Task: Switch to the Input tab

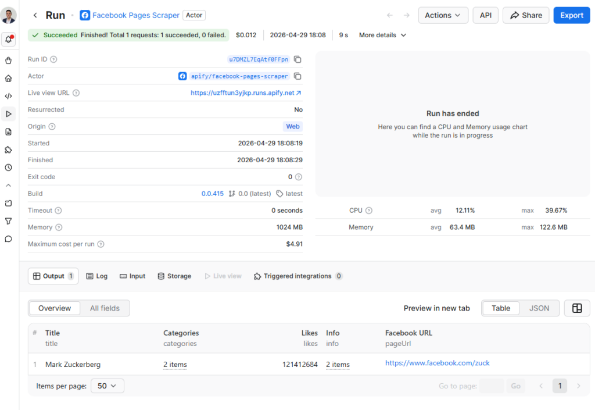Action: (132, 276)
